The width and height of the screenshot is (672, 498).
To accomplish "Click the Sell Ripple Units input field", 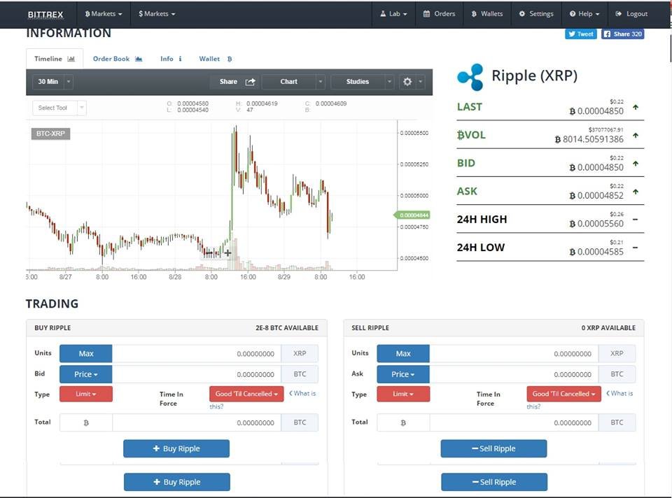I will pyautogui.click(x=513, y=354).
